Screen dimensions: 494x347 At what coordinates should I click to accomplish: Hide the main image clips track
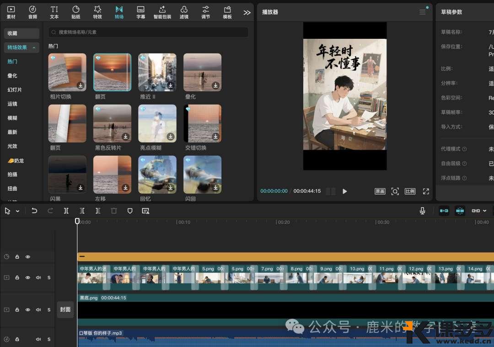28,278
